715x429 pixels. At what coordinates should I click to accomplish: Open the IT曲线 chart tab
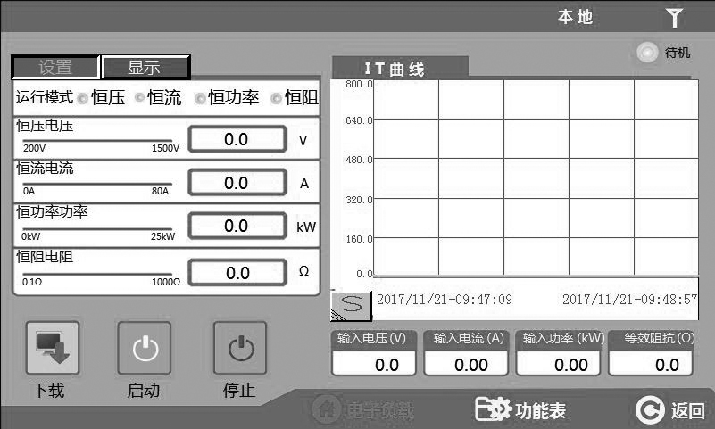point(399,69)
